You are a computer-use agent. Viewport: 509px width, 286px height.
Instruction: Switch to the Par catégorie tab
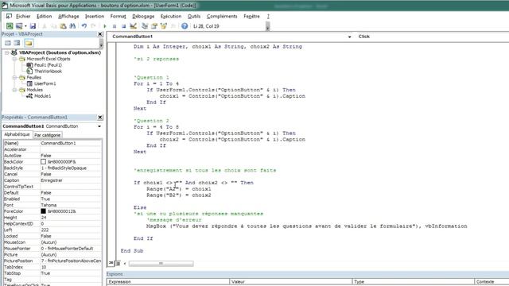pyautogui.click(x=48, y=135)
